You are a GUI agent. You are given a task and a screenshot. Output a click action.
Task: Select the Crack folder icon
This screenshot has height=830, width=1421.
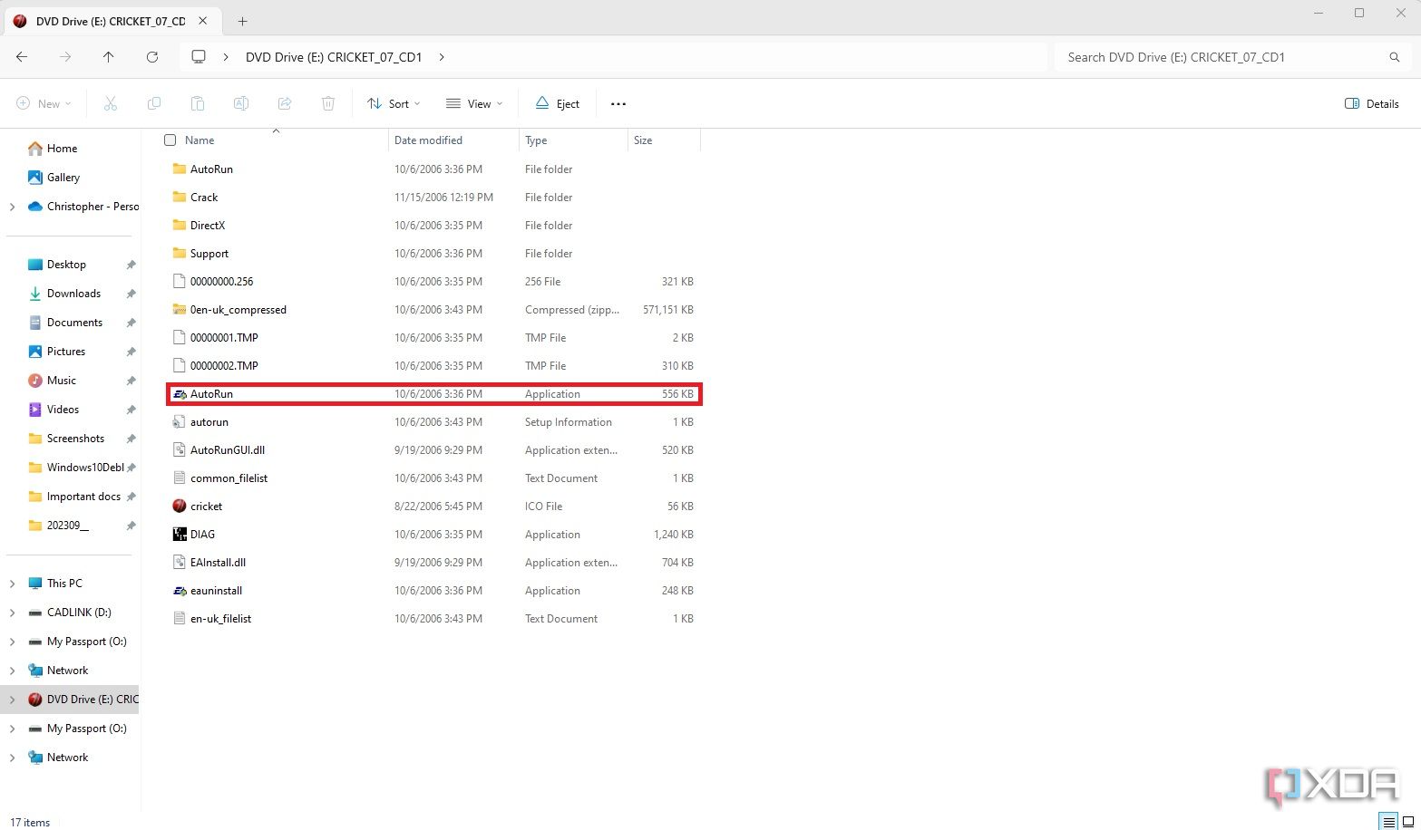point(180,198)
